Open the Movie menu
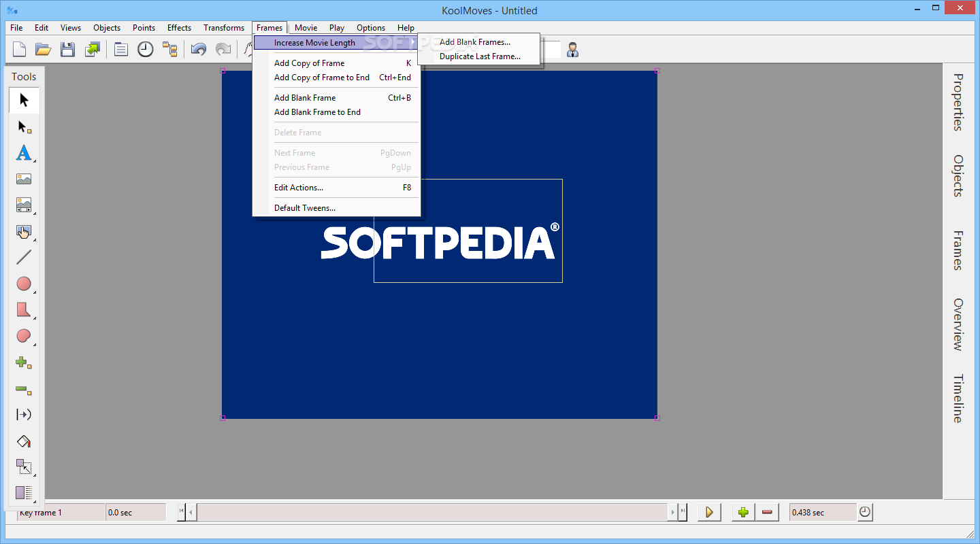 point(306,28)
